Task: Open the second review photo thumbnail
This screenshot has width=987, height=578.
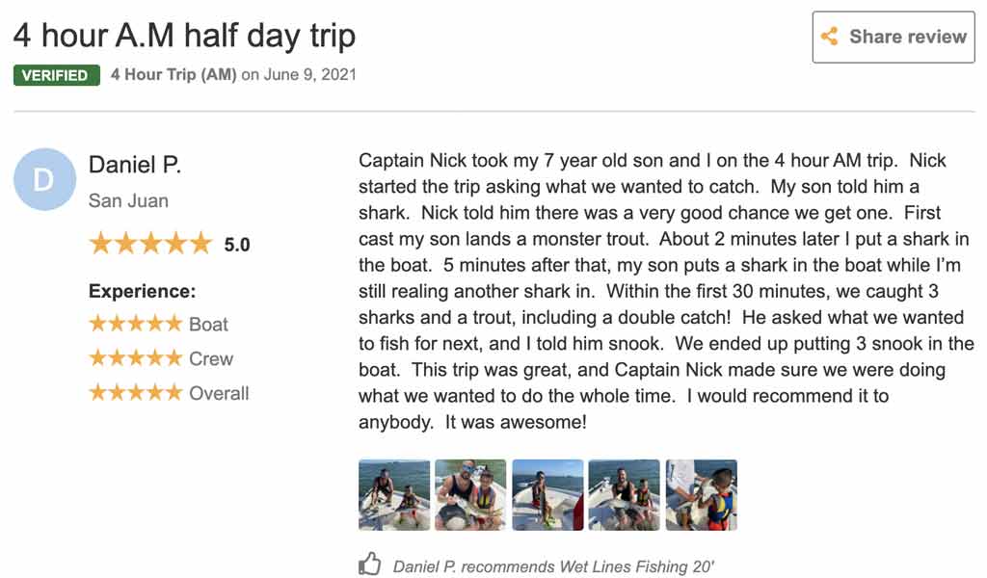Action: [470, 495]
